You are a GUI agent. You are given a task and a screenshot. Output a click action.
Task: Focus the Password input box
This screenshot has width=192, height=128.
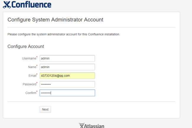click(67, 84)
